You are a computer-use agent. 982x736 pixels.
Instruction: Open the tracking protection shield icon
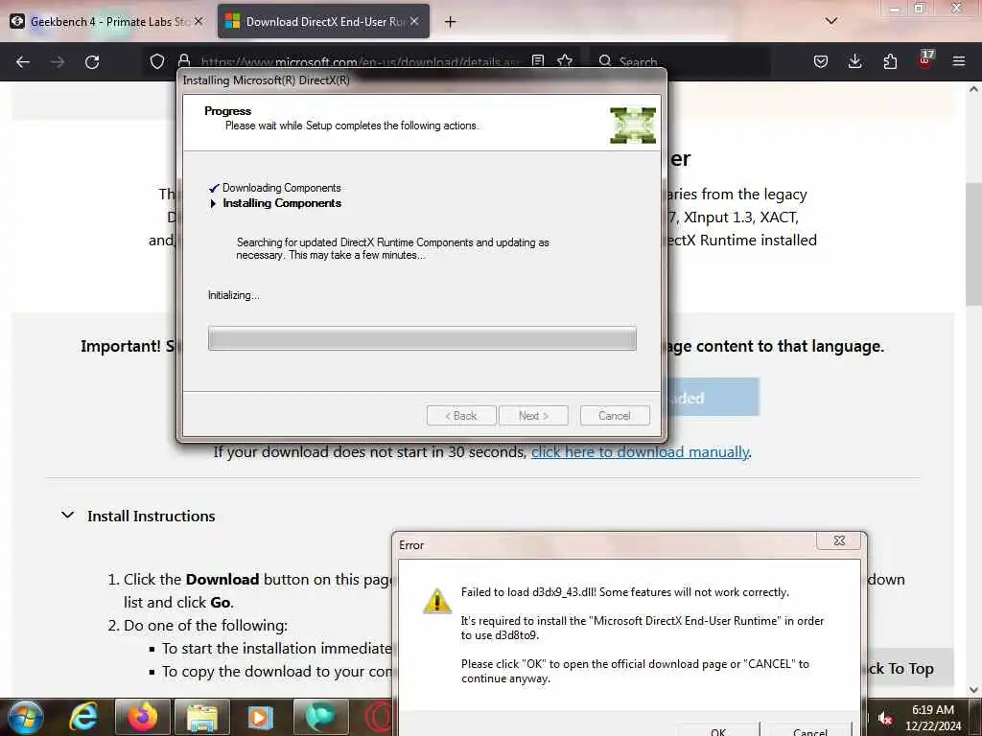point(157,61)
